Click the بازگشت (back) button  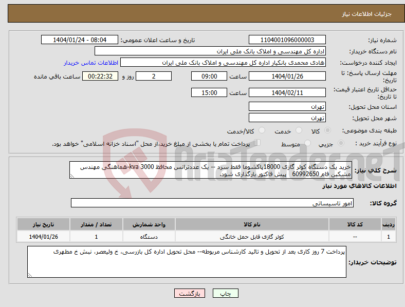[x=190, y=293]
